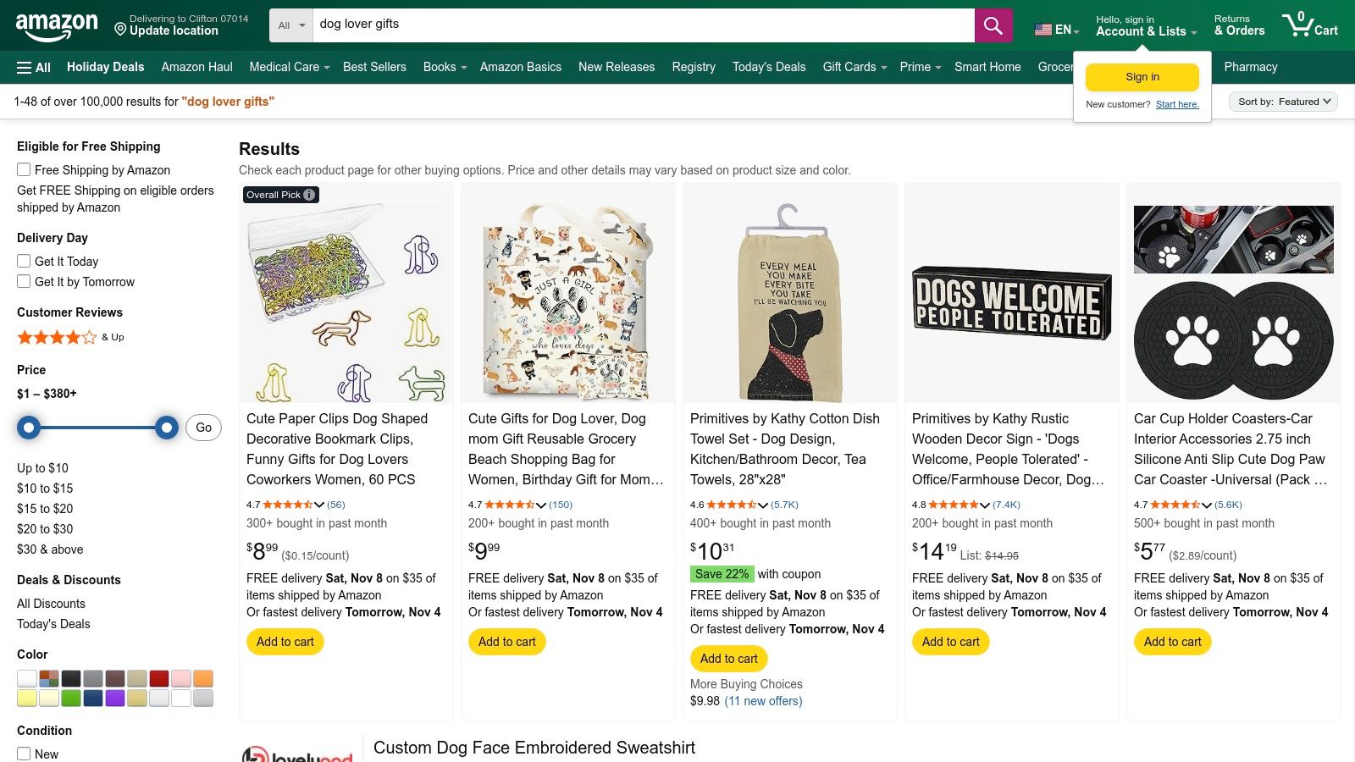Image resolution: width=1355 pixels, height=762 pixels.
Task: Click the Overall Pick info icon
Action: (x=310, y=195)
